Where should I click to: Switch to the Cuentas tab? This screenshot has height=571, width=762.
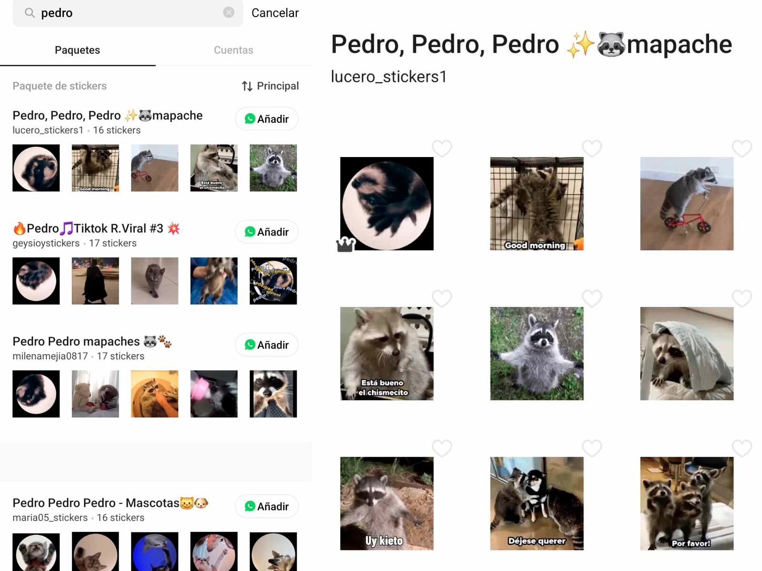point(233,49)
